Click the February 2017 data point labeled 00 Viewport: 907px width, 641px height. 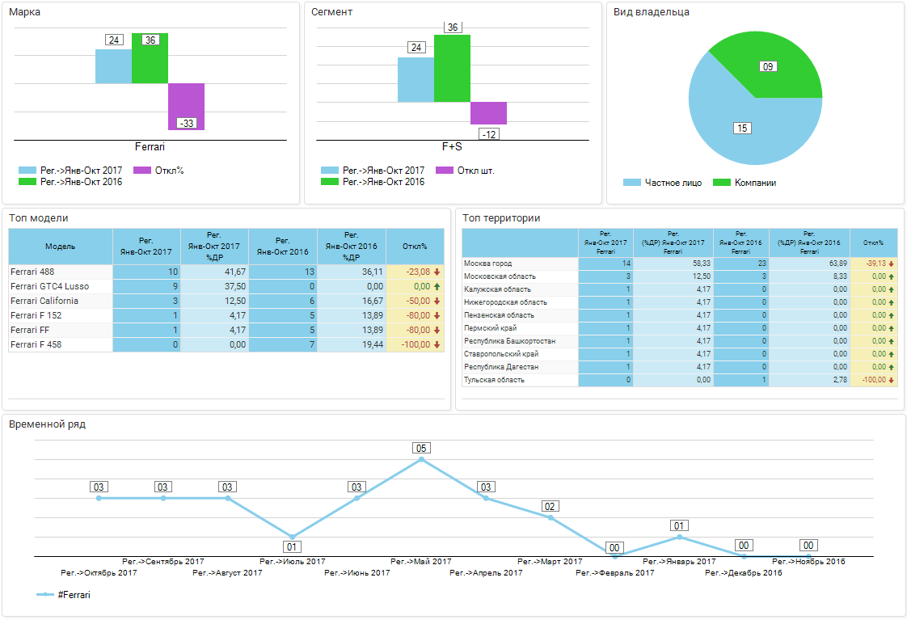pyautogui.click(x=615, y=557)
